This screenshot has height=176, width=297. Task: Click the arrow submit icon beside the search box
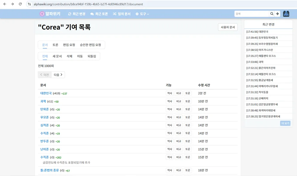277,13
